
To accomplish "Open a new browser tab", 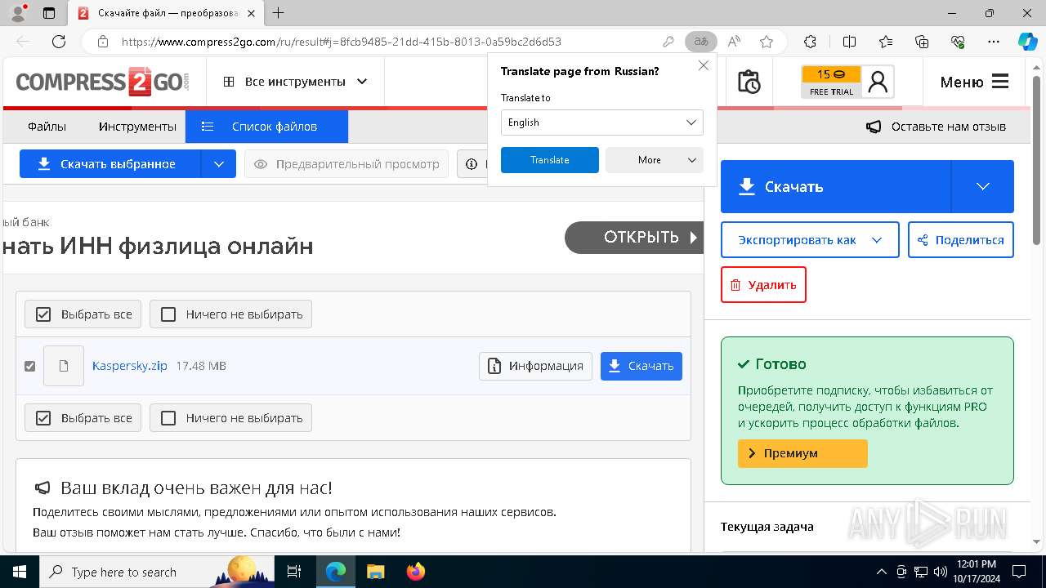I will [279, 13].
